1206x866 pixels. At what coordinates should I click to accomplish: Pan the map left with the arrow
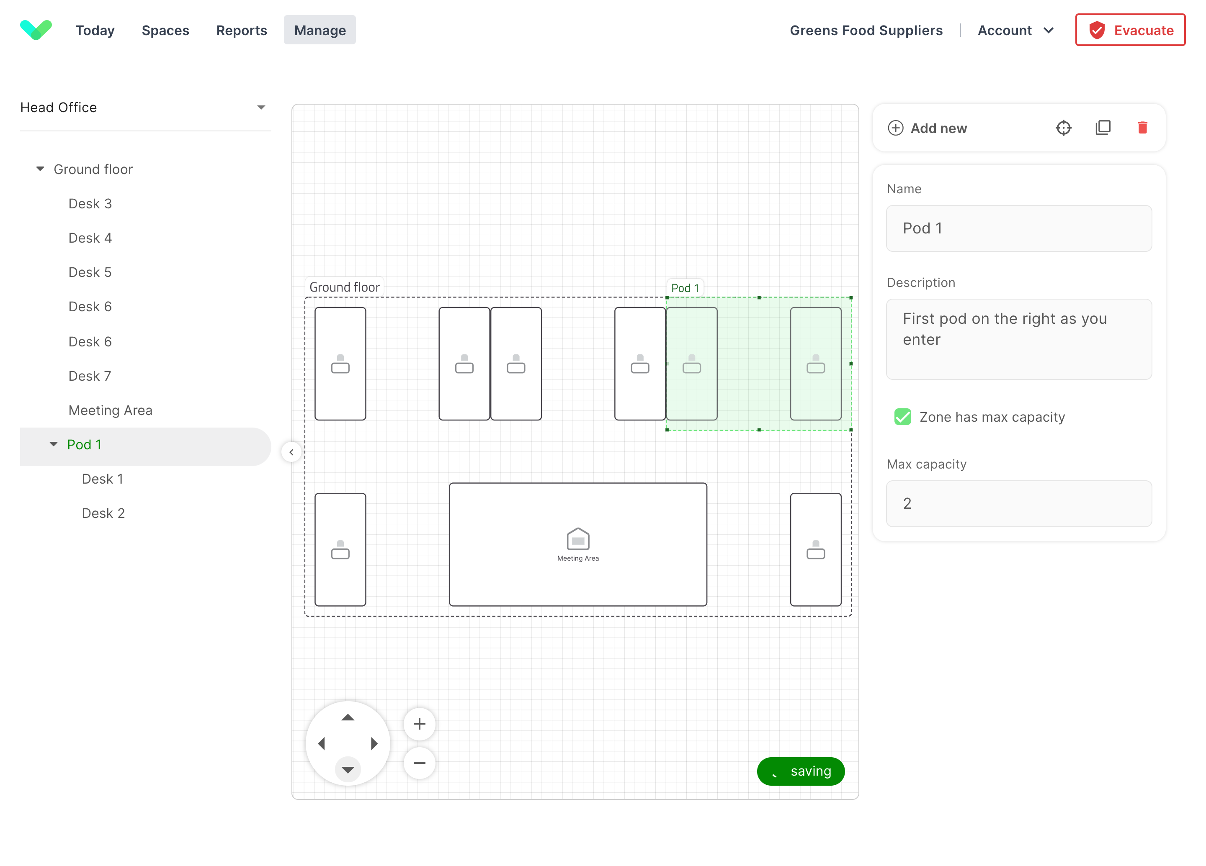322,744
